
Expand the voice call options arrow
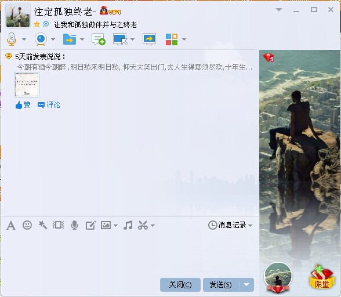(24, 39)
